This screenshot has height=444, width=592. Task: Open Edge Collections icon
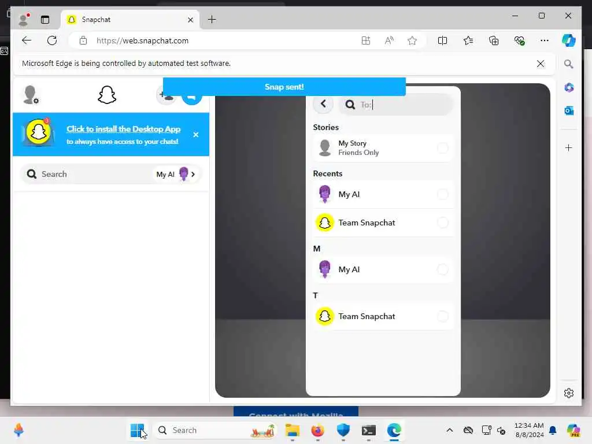point(494,40)
